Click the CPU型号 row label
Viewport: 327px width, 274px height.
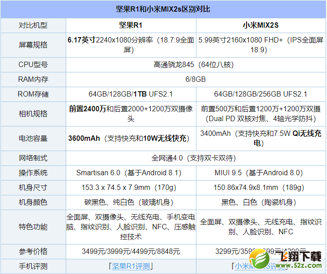tap(33, 65)
